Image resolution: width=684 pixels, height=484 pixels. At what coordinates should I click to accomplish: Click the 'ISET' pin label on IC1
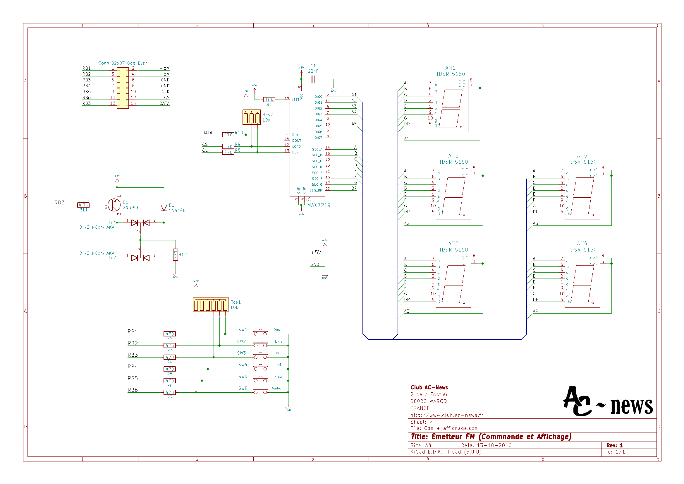pos(295,100)
